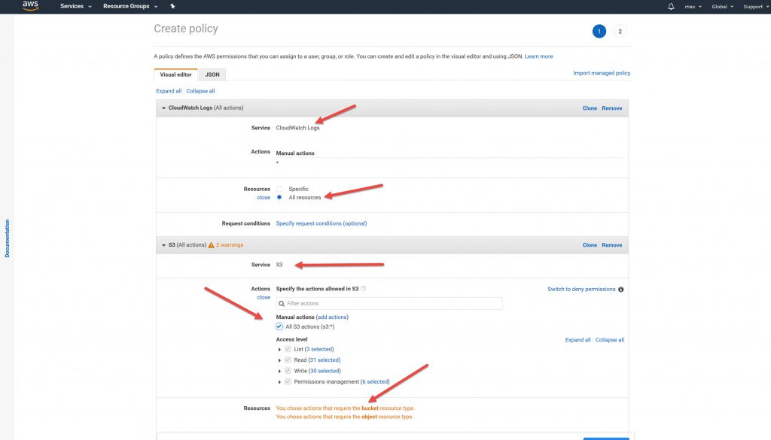Select the All resources radio button
This screenshot has width=771, height=440.
click(x=280, y=198)
